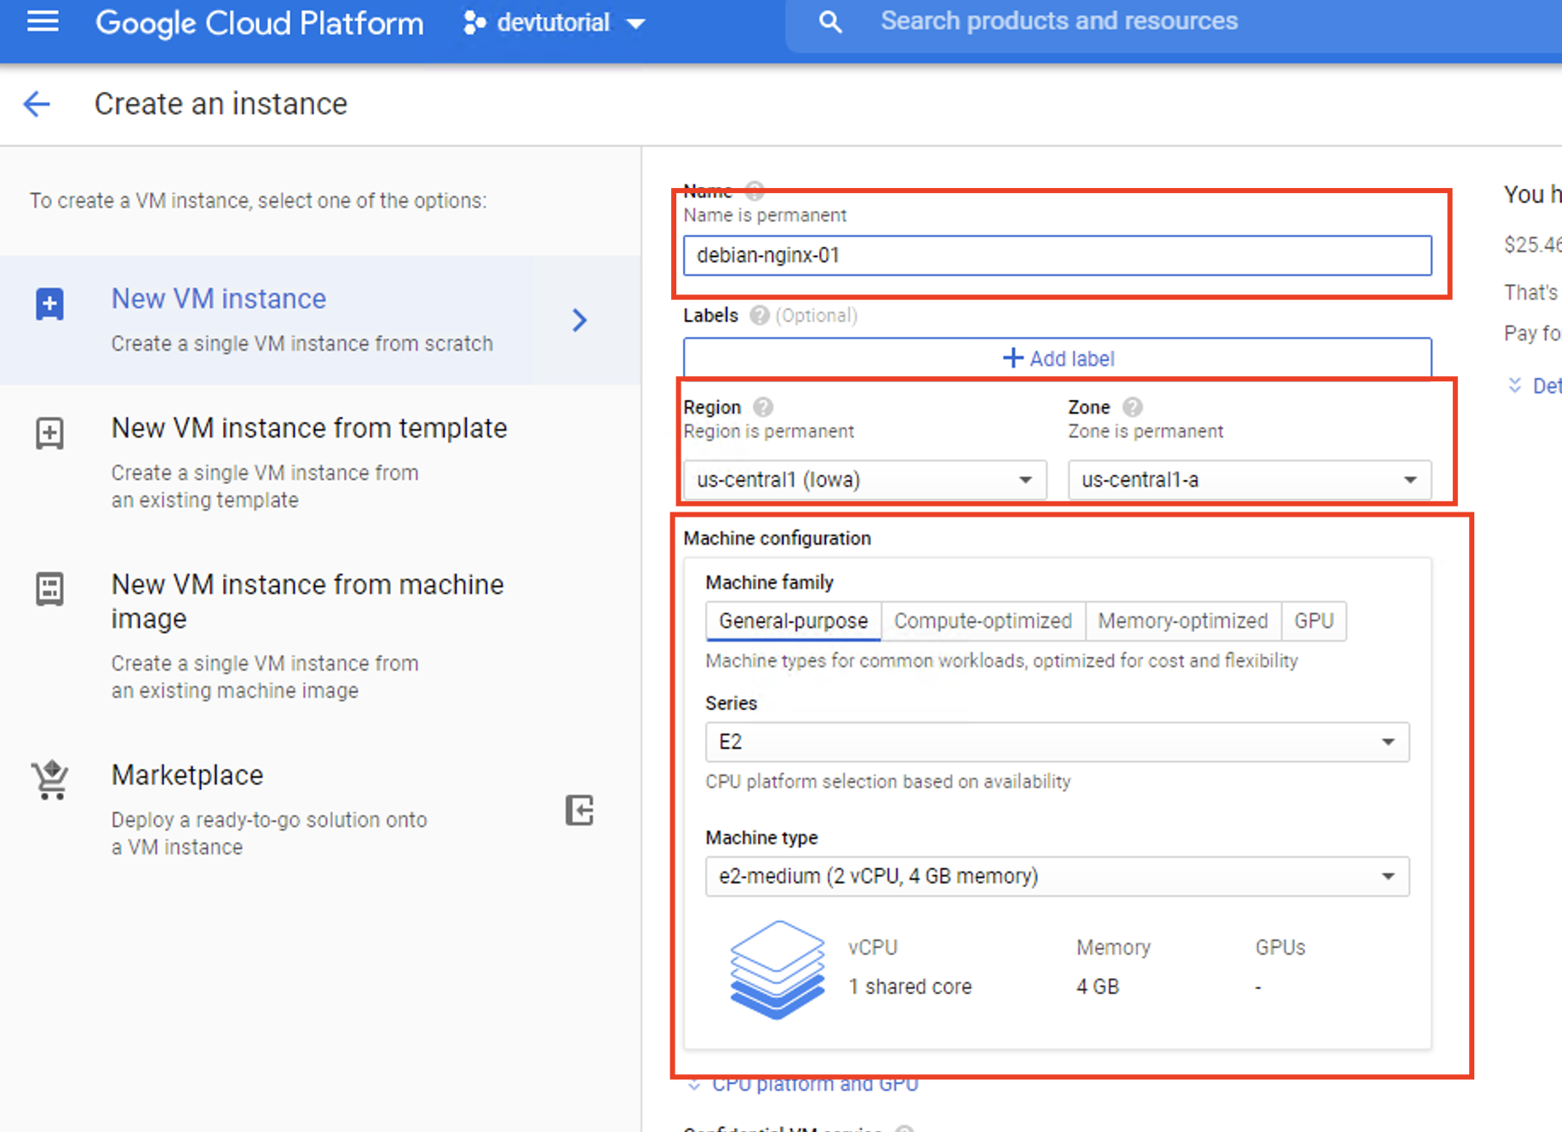The width and height of the screenshot is (1562, 1132).
Task: Select New VM instance from template
Action: click(320, 462)
